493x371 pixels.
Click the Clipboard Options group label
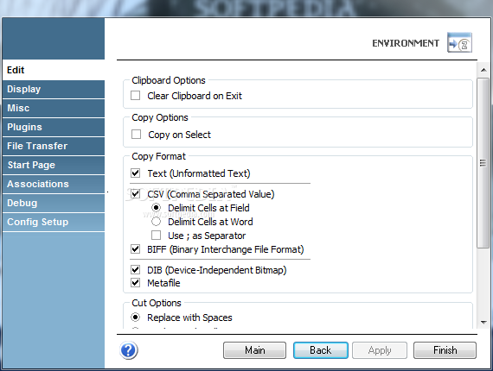(x=169, y=80)
